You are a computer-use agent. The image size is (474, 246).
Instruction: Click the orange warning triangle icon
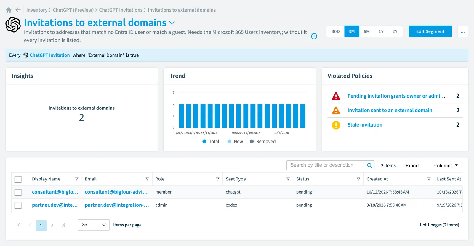point(336,111)
